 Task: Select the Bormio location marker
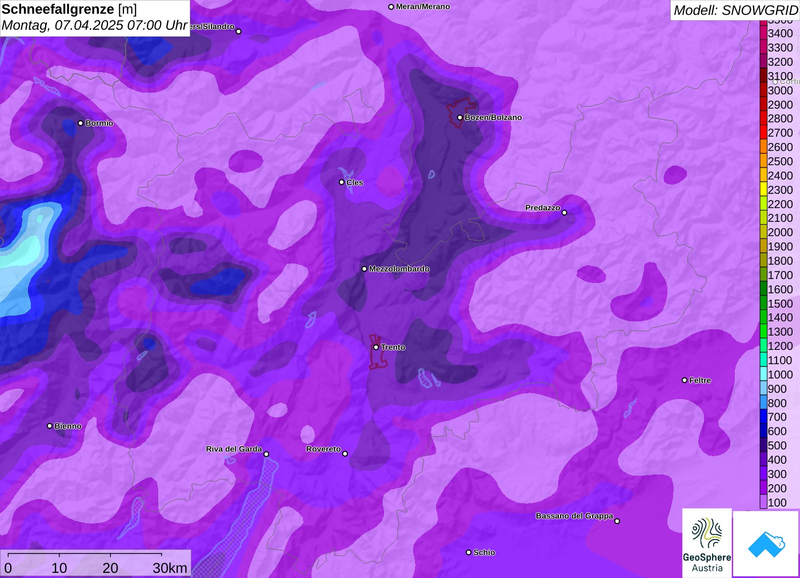pos(81,123)
